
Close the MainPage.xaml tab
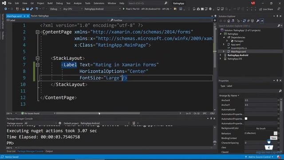coord(28,16)
